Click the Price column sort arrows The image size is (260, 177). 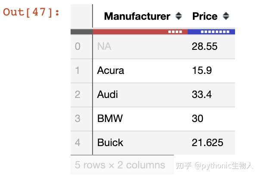[x=226, y=17]
